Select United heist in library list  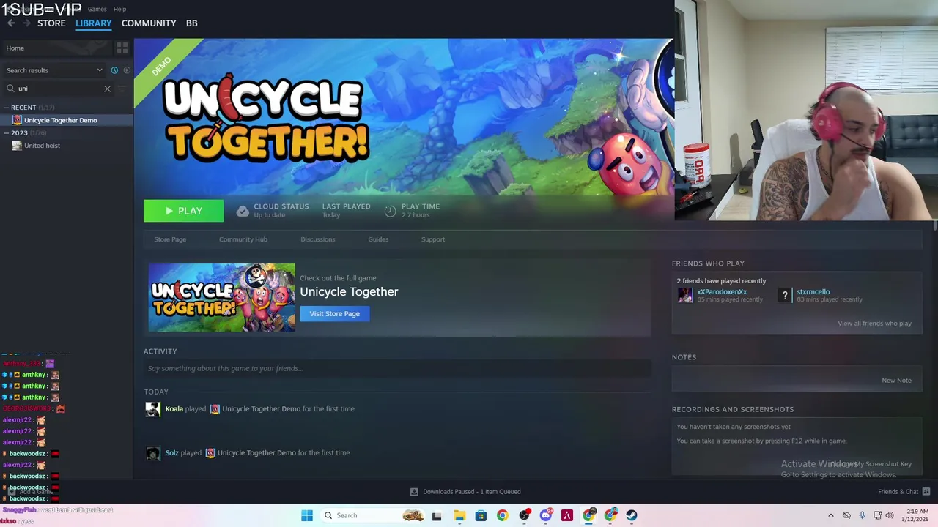(x=66, y=146)
